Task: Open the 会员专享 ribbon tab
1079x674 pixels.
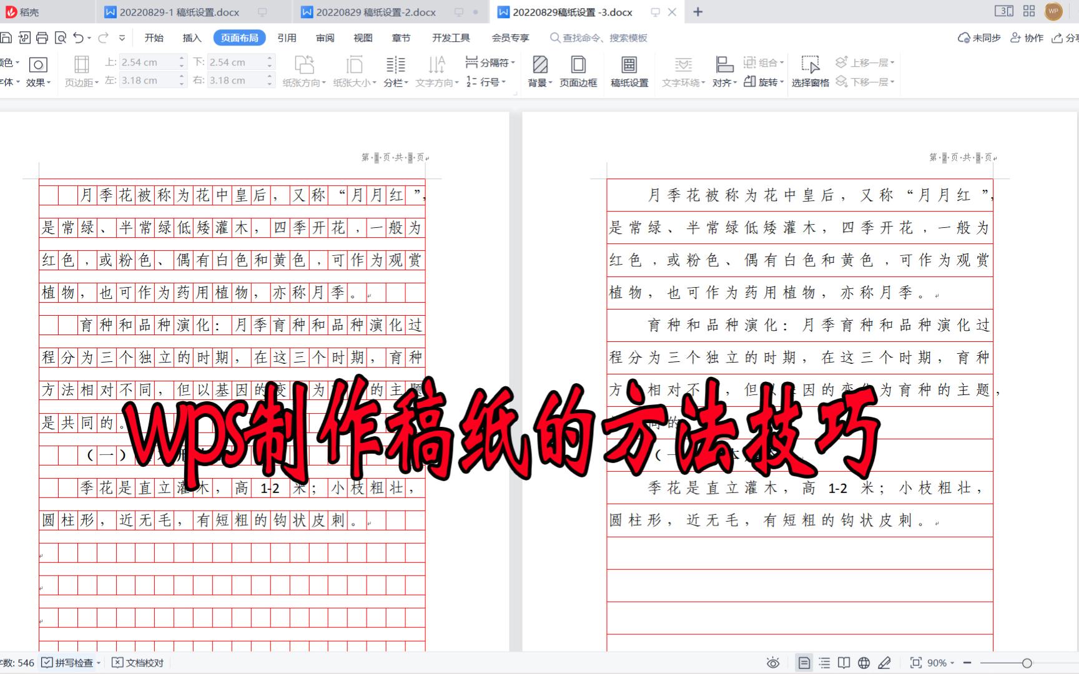Action: (x=511, y=38)
